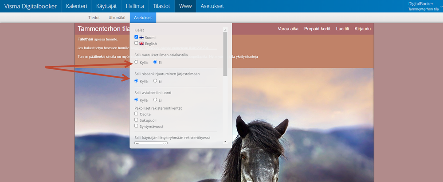This screenshot has width=443, height=182.
Task: Click the Pakolliset rekisteröintikentät label
Action: (x=158, y=108)
